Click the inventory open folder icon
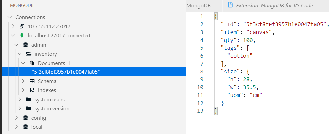Viewport: 329px width, 134px height. [29, 54]
